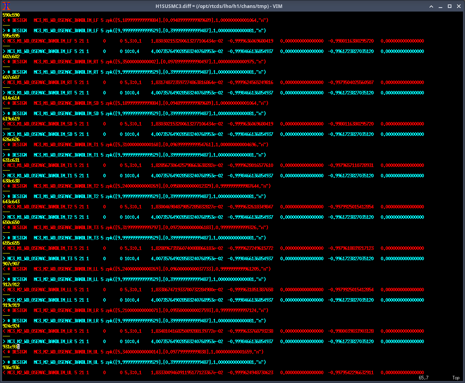465x383 pixels.
Task: Click the 936c936 hunk header
Action: click(x=11, y=367)
